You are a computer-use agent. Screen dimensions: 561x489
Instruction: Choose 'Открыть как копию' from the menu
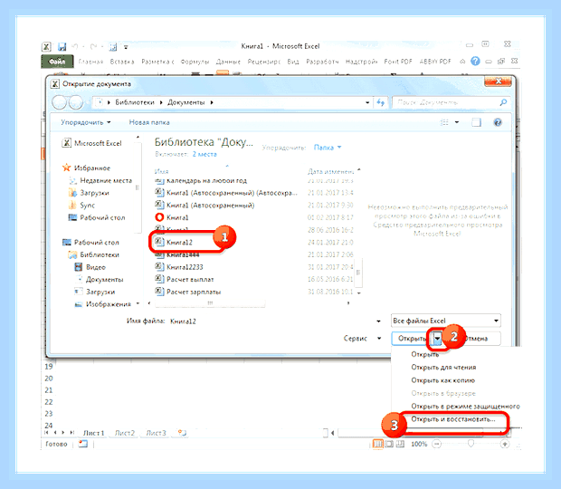click(x=443, y=380)
